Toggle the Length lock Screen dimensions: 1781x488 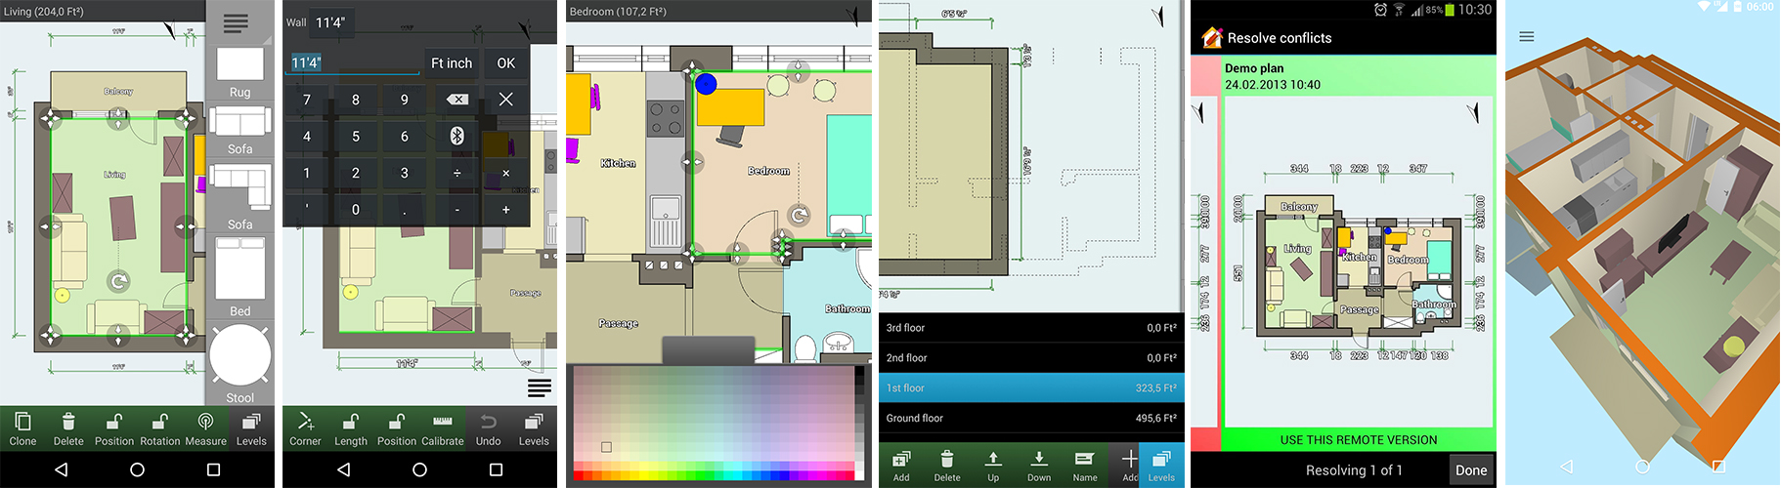tap(351, 428)
